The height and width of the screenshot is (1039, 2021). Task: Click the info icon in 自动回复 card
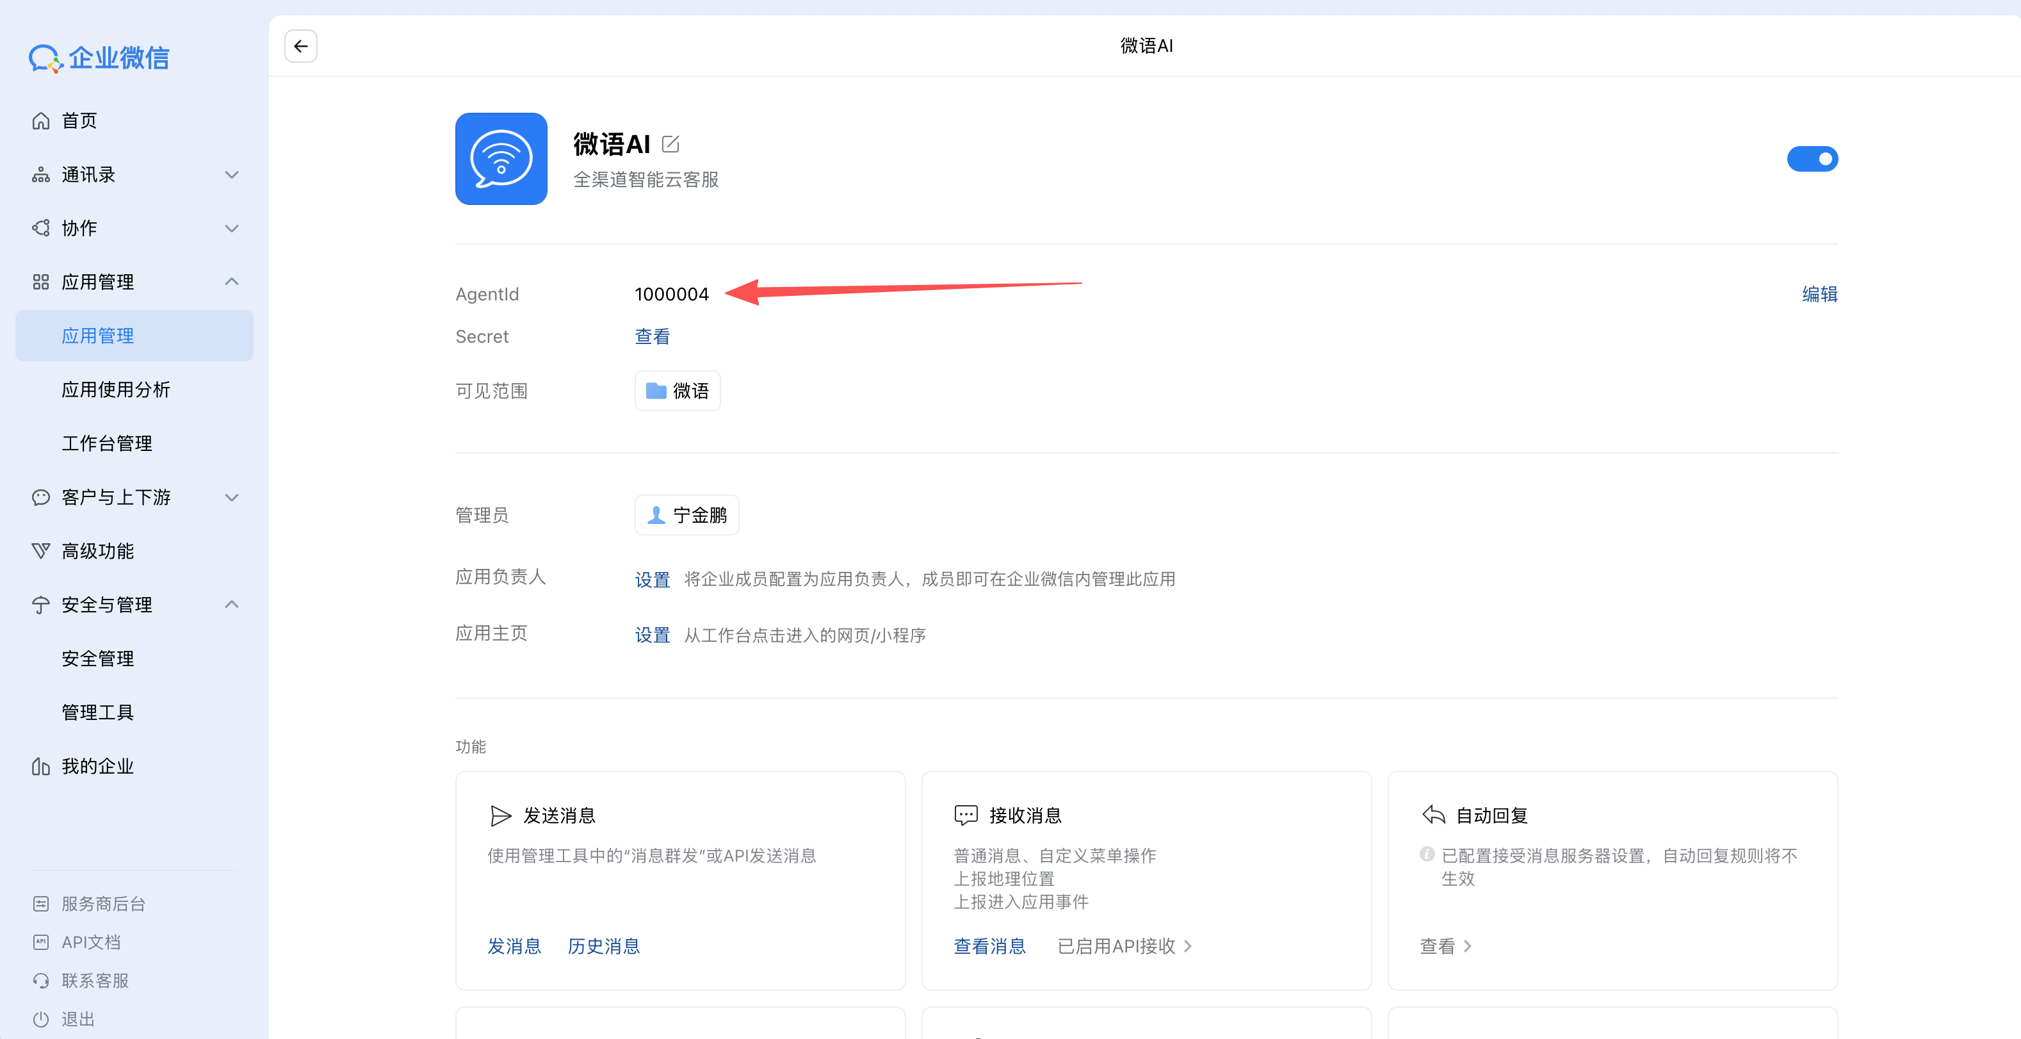point(1427,854)
